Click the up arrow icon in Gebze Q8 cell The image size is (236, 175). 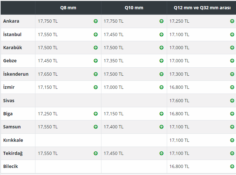pos(96,61)
